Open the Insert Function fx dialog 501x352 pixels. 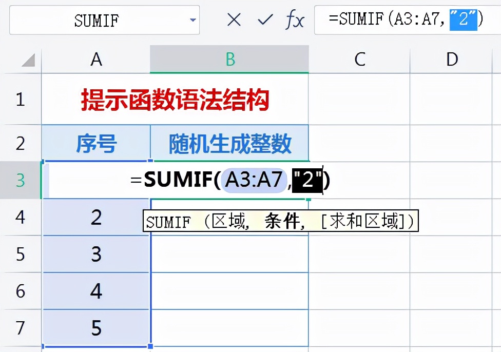pyautogui.click(x=295, y=20)
